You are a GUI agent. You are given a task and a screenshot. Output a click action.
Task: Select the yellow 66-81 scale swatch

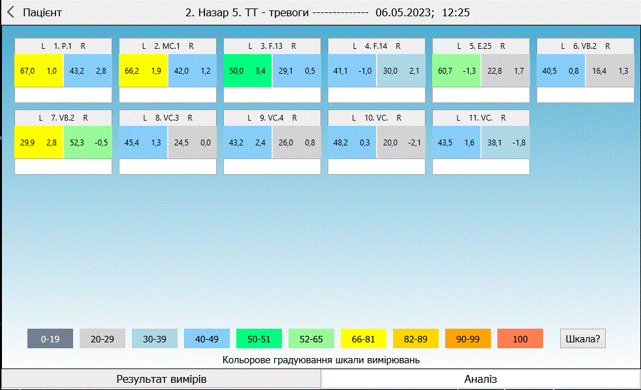364,339
